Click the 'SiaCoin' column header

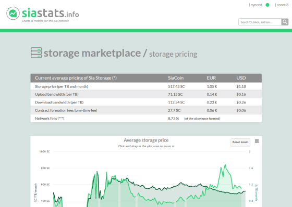pos(176,78)
